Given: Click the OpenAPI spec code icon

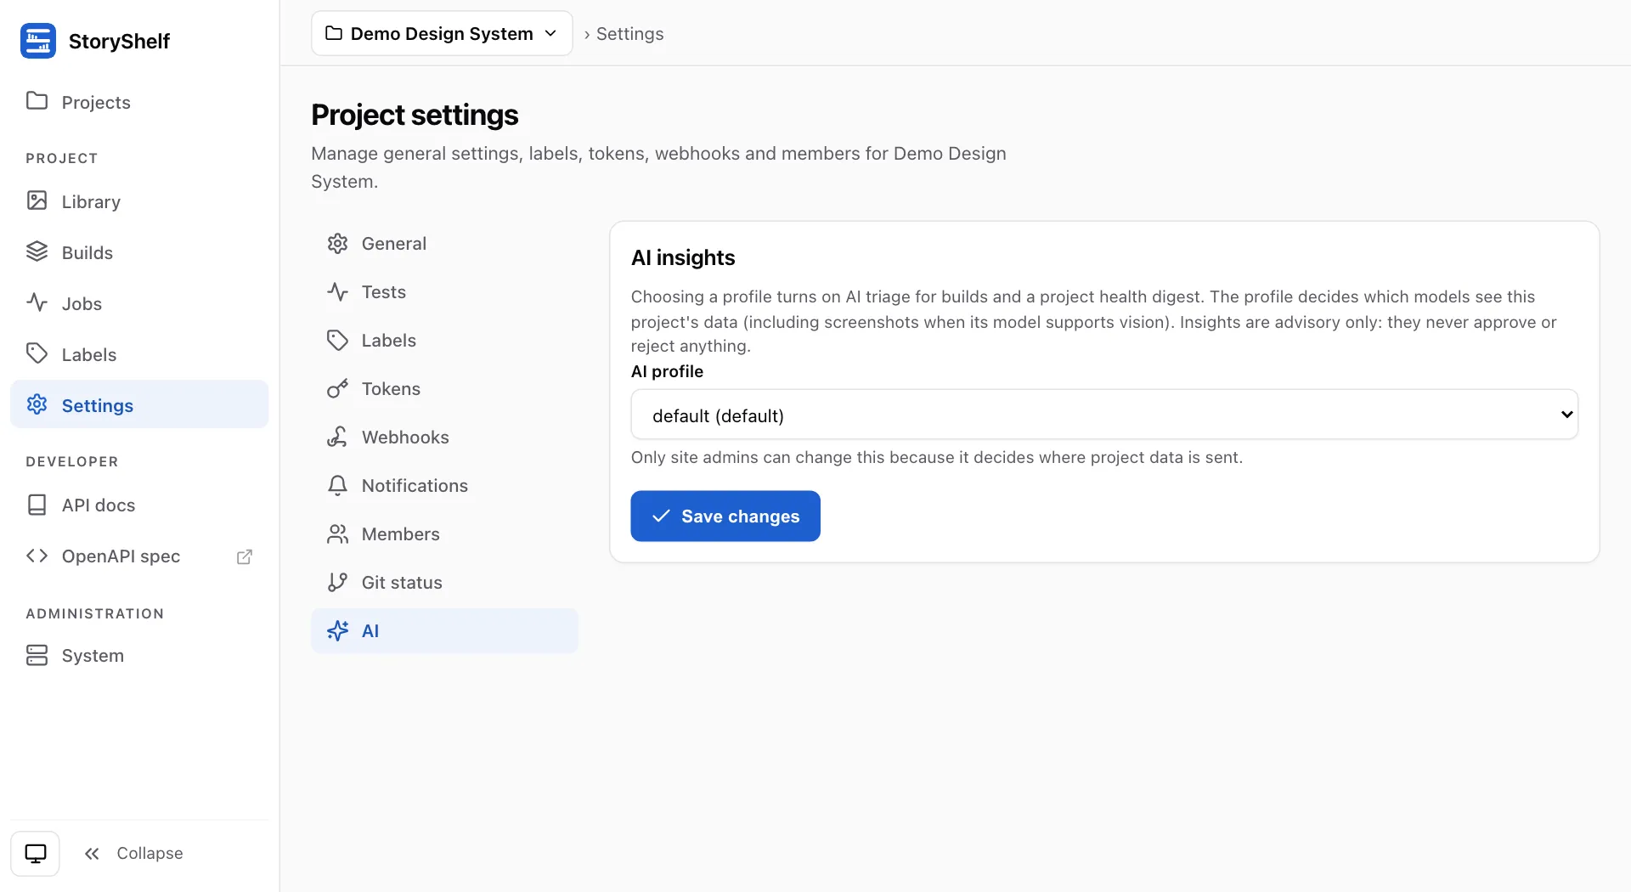Looking at the screenshot, I should click(37, 556).
